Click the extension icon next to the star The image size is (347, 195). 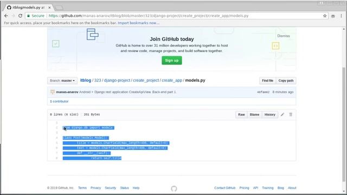(333, 16)
